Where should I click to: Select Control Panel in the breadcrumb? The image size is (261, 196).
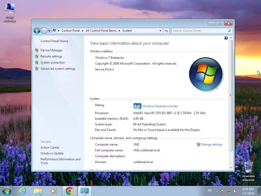coord(71,31)
